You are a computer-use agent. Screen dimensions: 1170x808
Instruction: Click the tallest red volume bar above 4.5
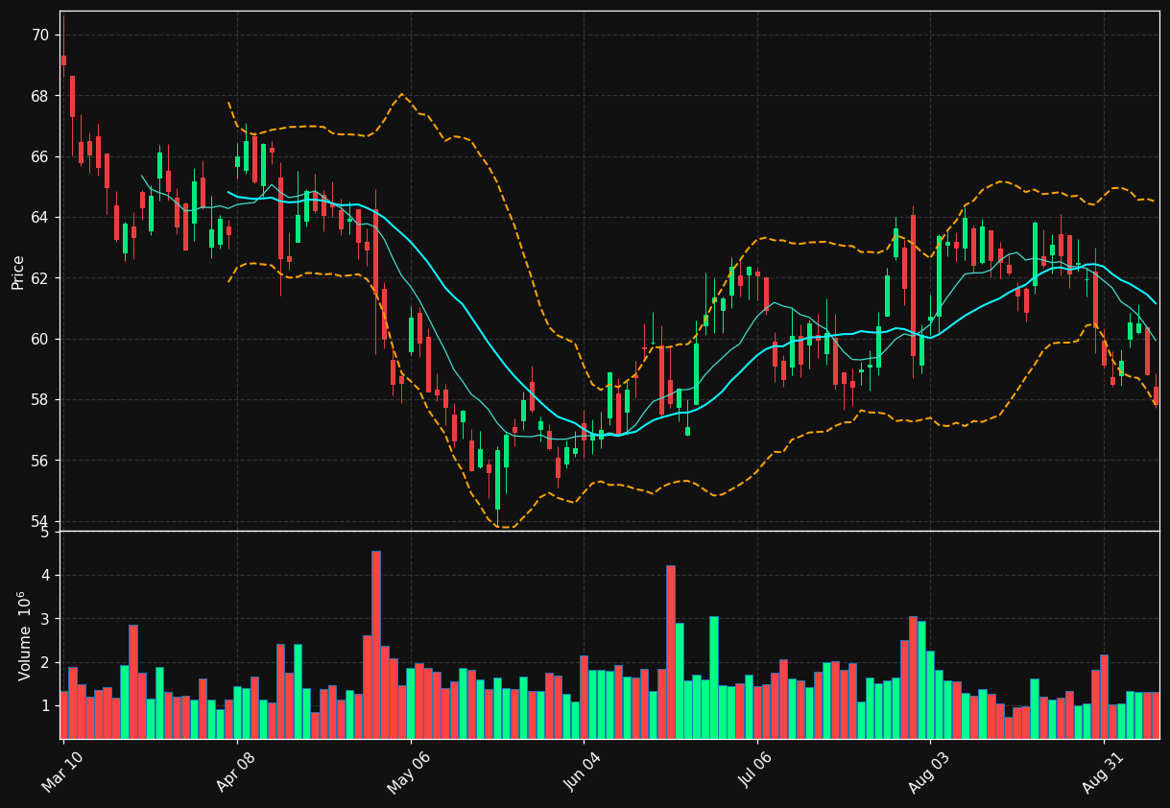(x=376, y=645)
